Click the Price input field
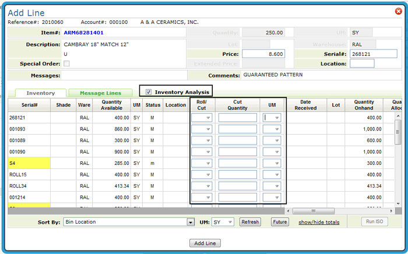 pos(263,54)
